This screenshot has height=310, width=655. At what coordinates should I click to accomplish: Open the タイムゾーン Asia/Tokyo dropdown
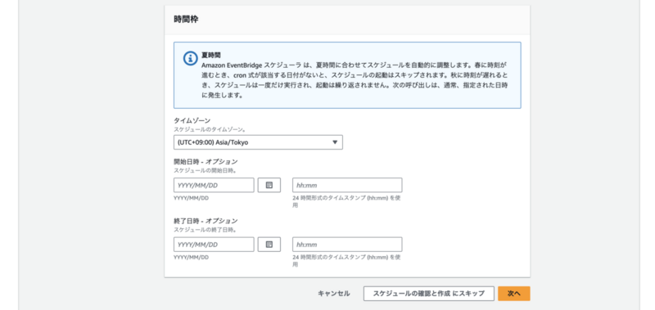point(258,142)
